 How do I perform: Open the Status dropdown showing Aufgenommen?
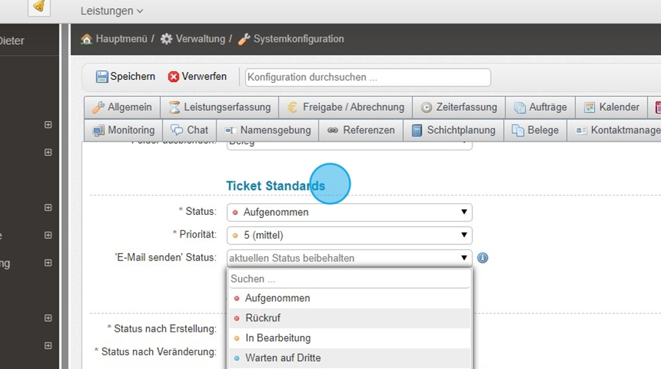click(x=349, y=213)
